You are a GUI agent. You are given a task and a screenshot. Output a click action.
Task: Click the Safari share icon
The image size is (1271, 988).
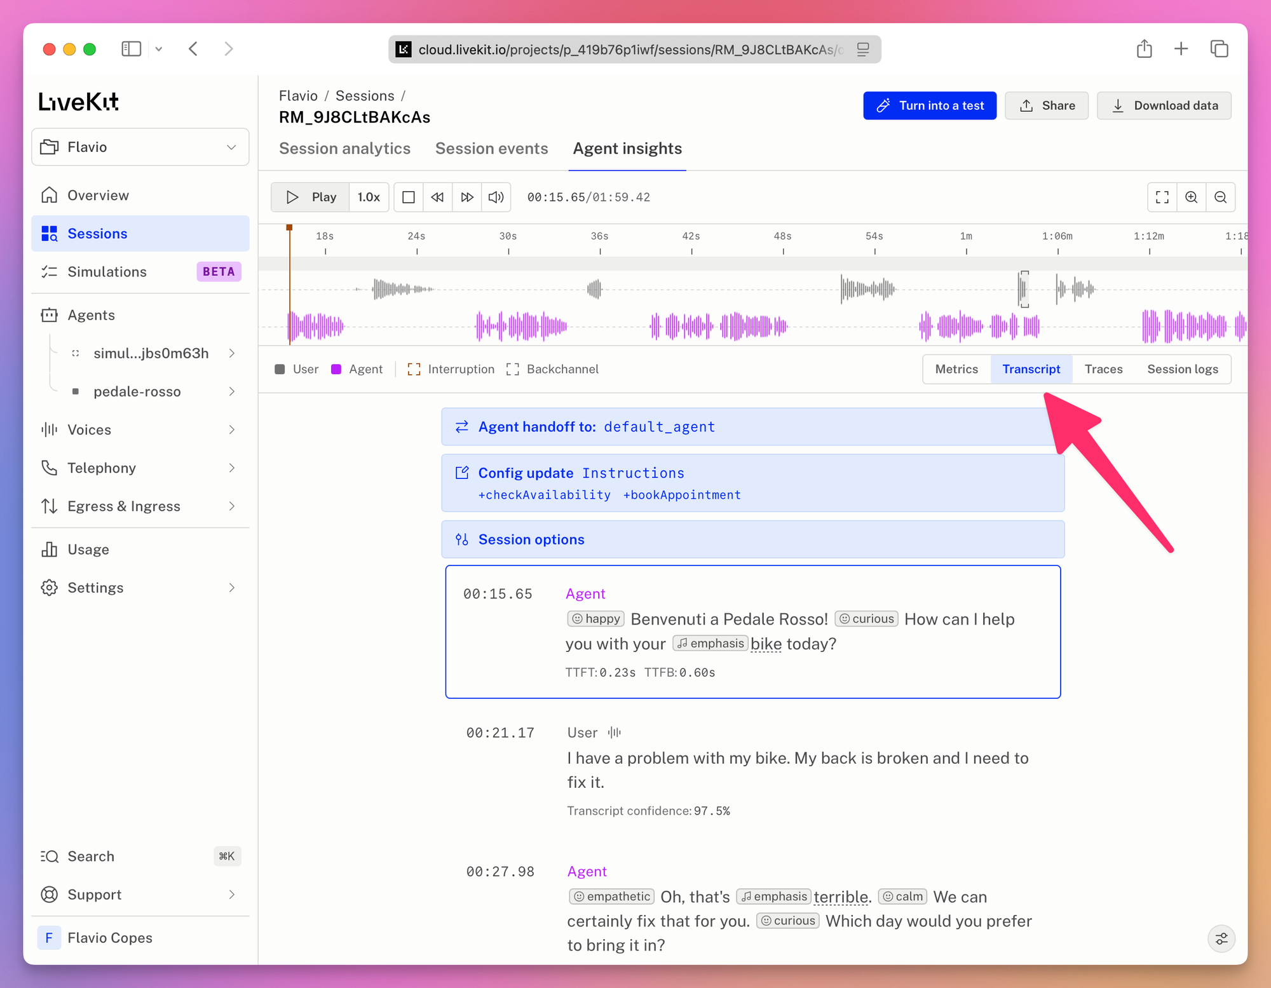tap(1144, 49)
